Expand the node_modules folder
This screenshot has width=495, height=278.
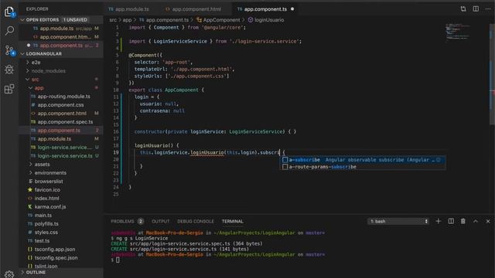tap(61, 70)
